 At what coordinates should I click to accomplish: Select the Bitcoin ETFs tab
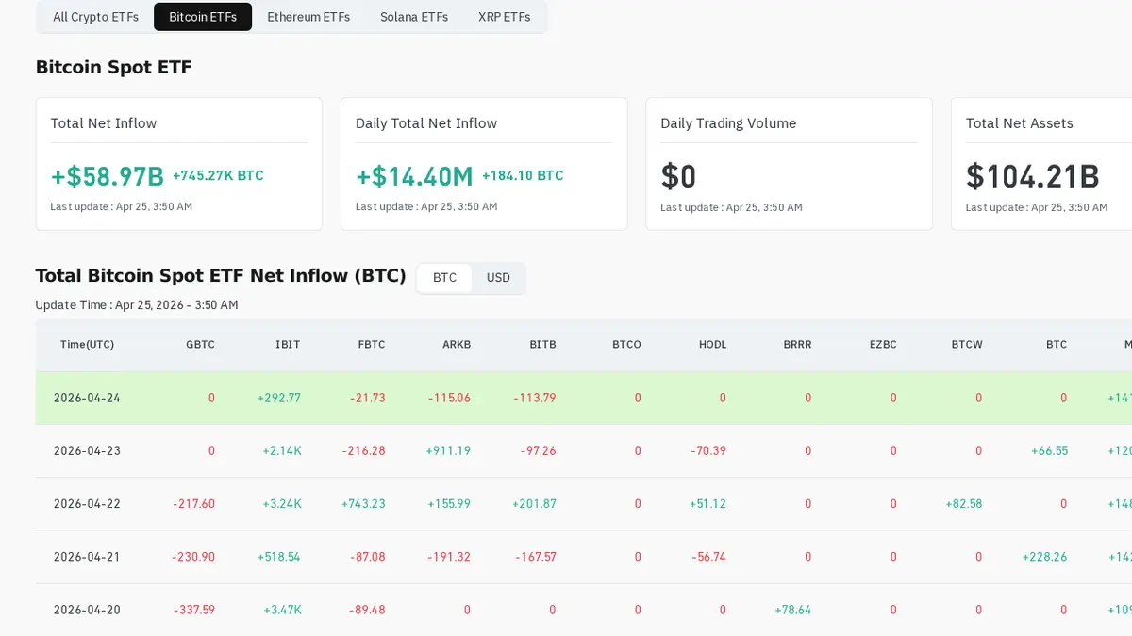click(203, 17)
